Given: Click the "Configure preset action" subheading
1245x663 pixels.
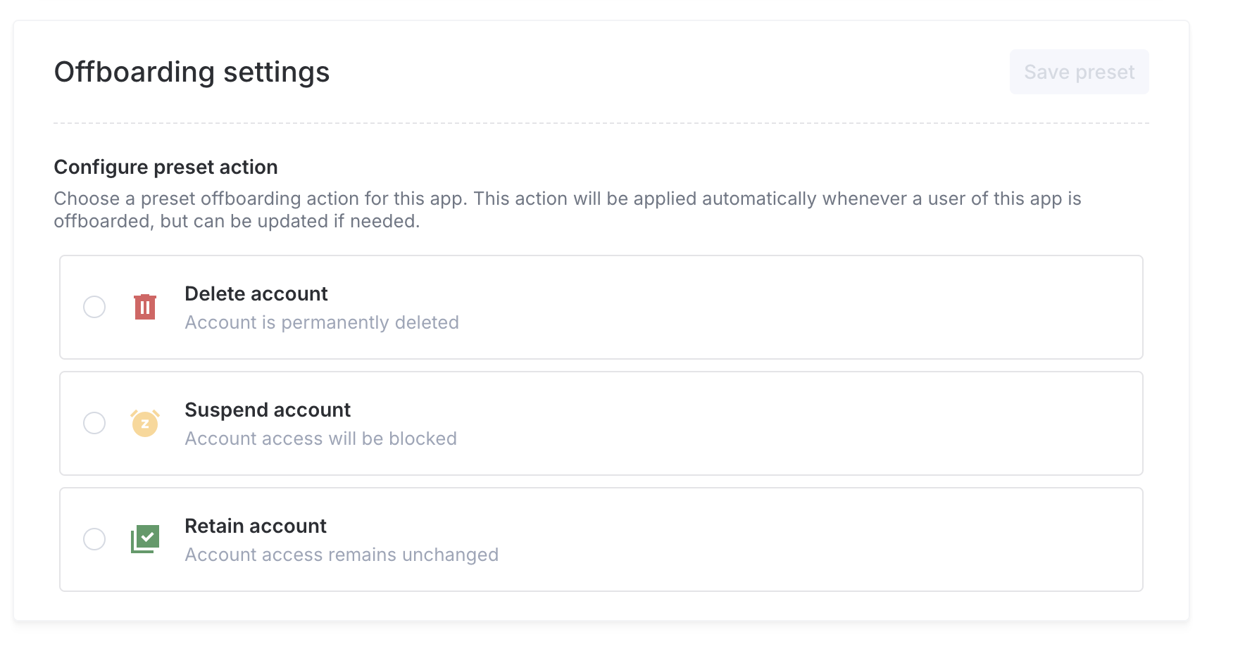Looking at the screenshot, I should click(165, 167).
